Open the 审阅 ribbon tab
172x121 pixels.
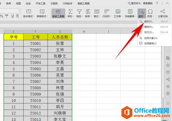tap(8, 3)
